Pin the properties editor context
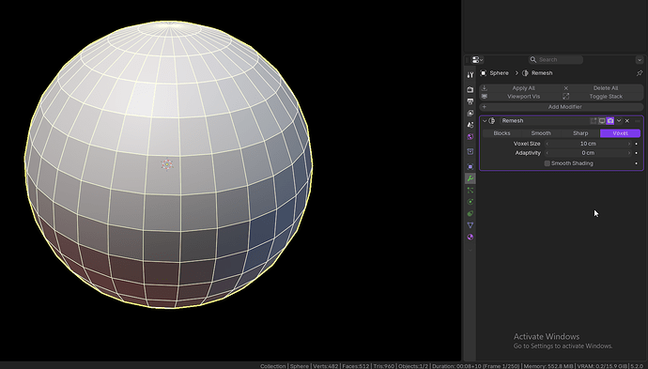This screenshot has width=648, height=369. 640,73
